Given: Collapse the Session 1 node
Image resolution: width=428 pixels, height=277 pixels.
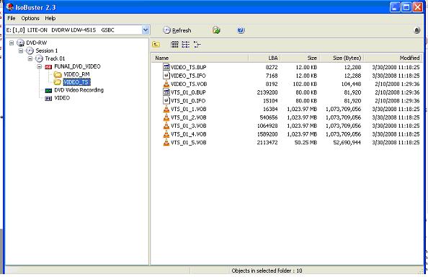Looking at the screenshot, I should click(21, 50).
